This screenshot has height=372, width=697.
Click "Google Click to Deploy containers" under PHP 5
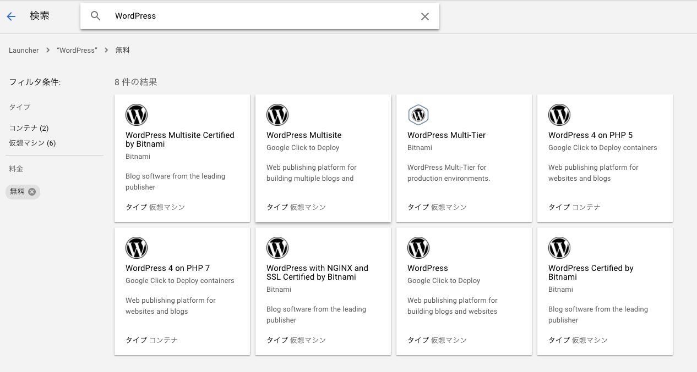pos(603,147)
